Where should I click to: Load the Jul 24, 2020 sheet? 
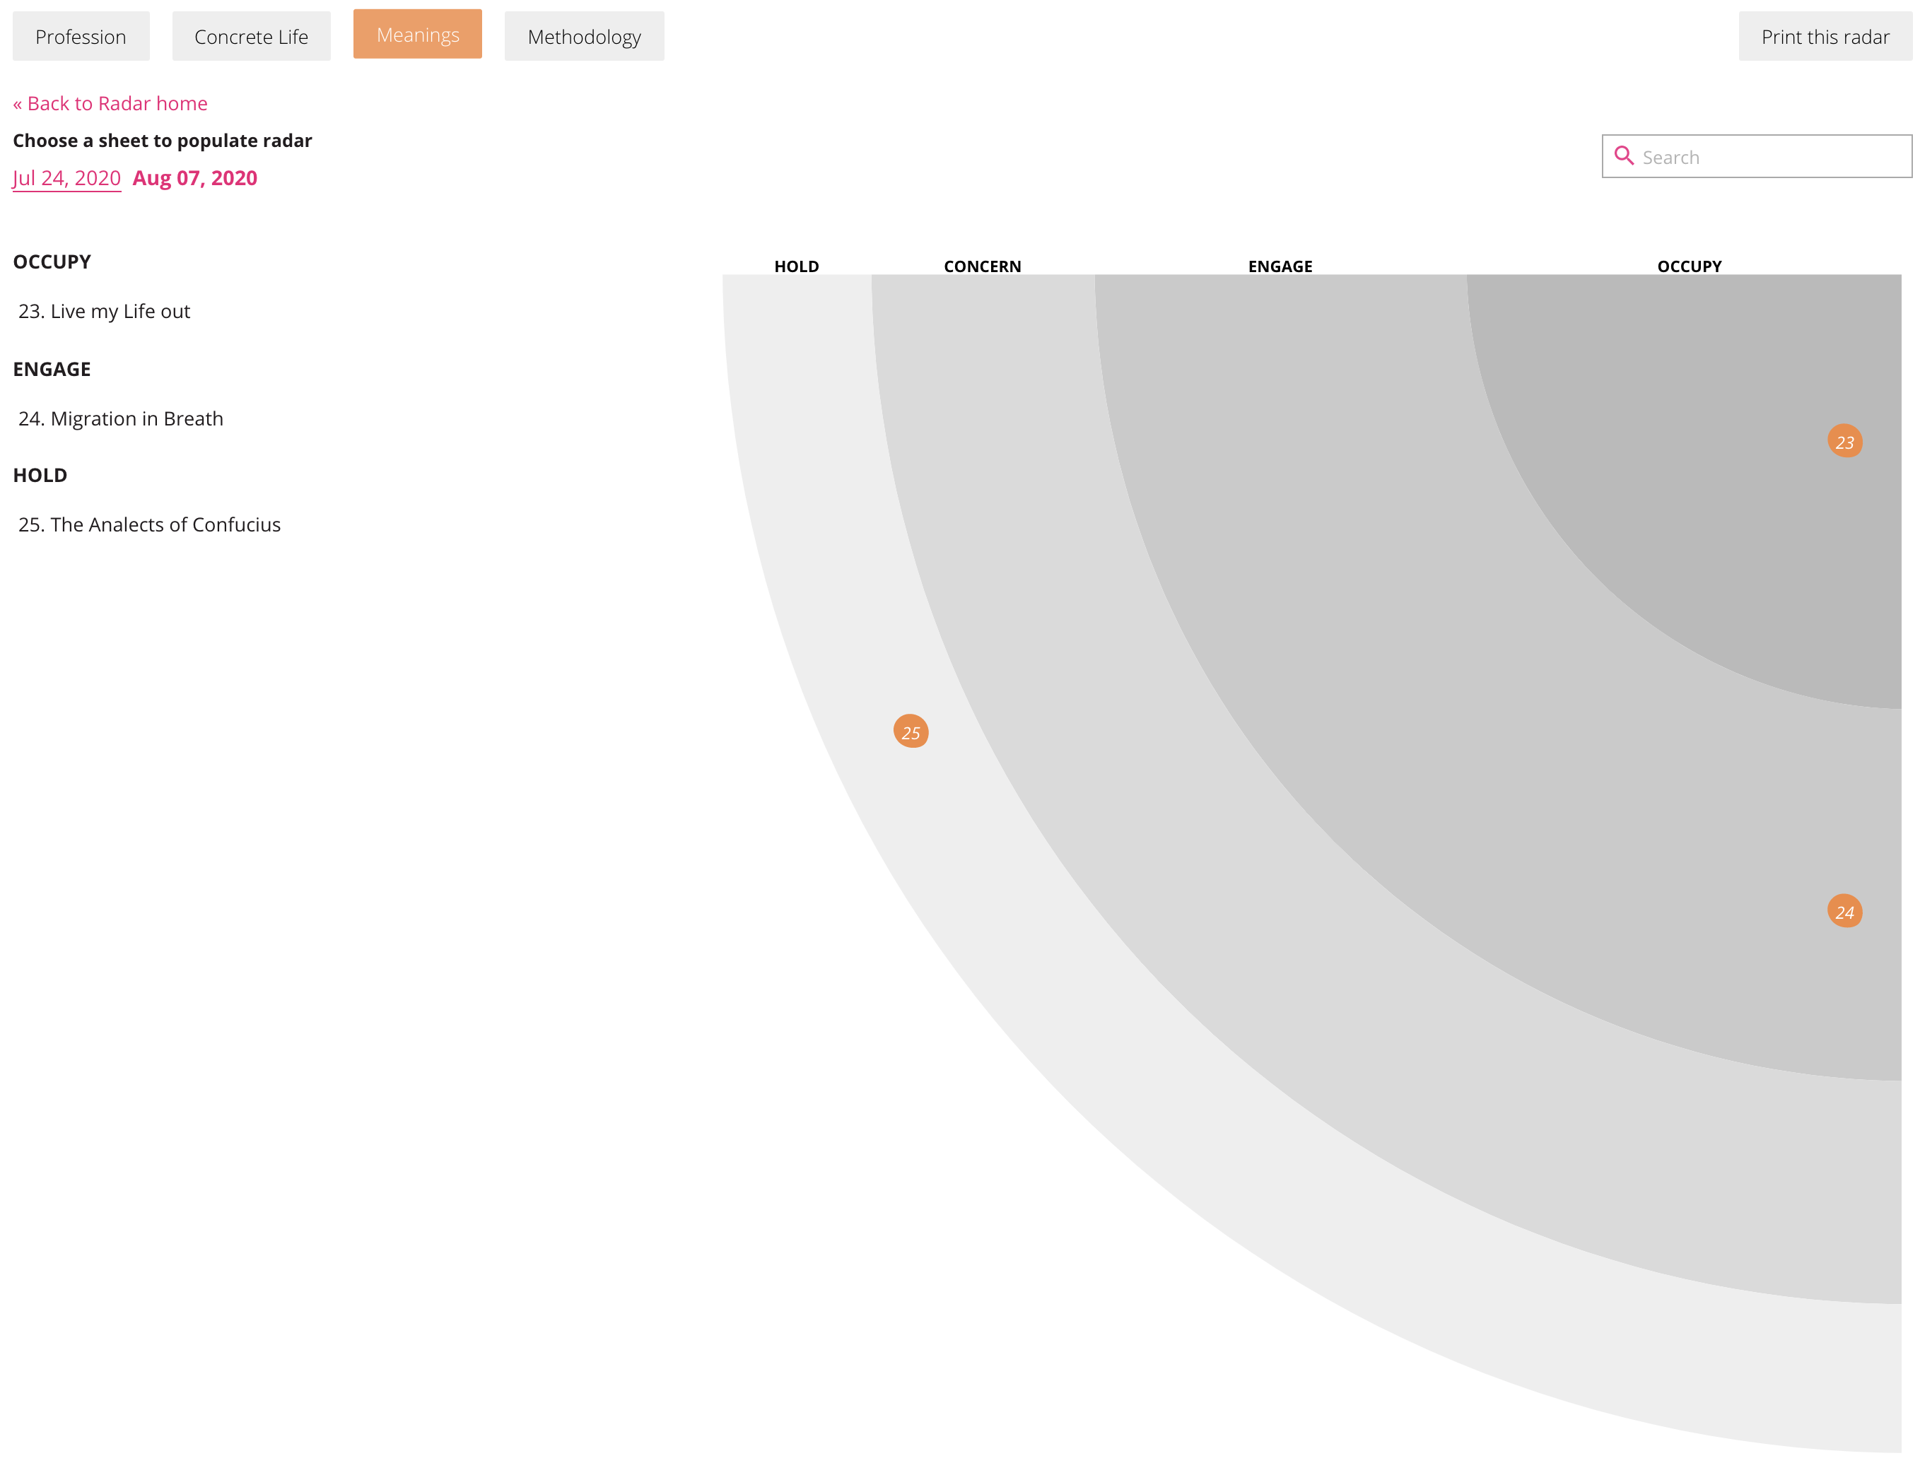coord(66,179)
